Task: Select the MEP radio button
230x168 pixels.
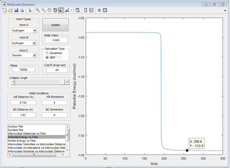Action: click(47, 58)
